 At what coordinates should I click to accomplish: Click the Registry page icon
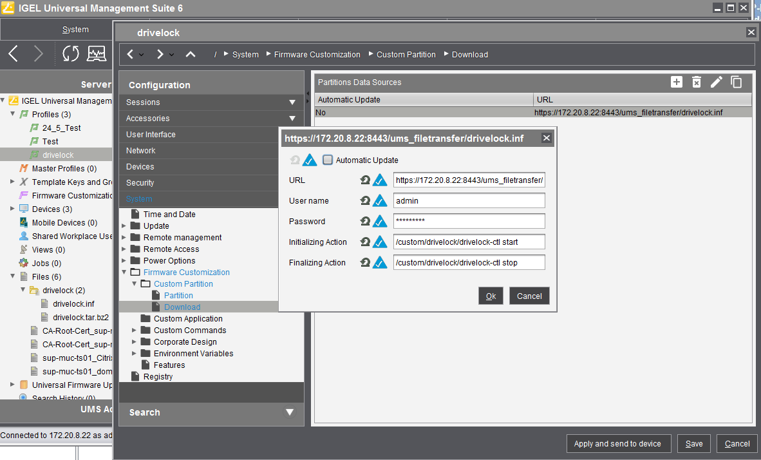[135, 376]
